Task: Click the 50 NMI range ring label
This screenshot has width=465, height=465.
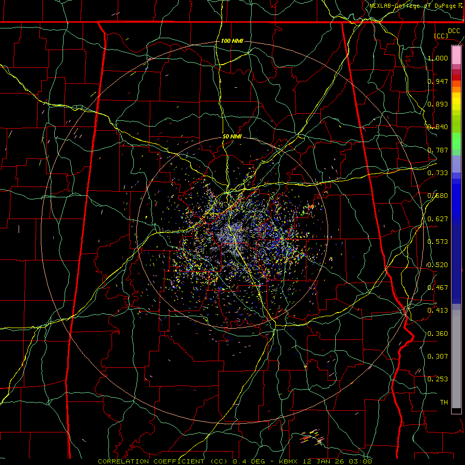Action: point(232,136)
